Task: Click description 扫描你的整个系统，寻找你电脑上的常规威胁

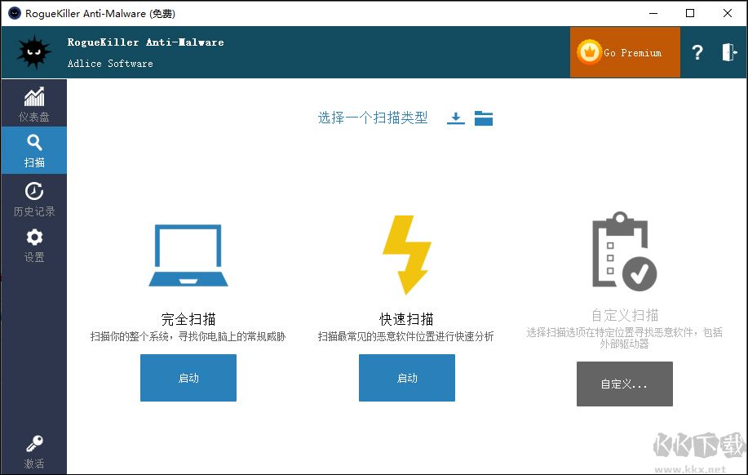Action: click(188, 336)
